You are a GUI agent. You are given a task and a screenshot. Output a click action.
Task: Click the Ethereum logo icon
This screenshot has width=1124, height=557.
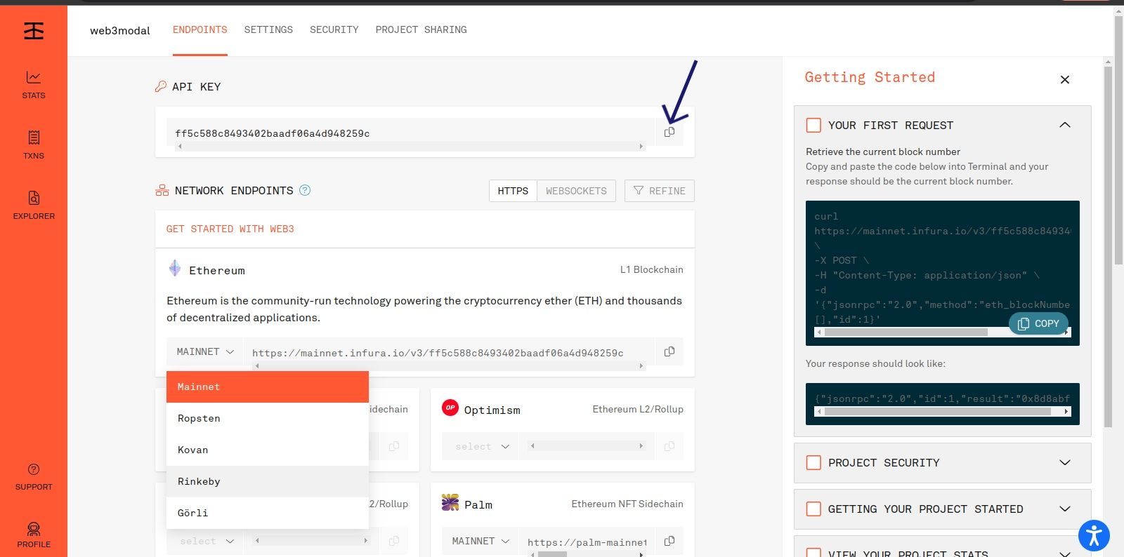click(x=175, y=268)
